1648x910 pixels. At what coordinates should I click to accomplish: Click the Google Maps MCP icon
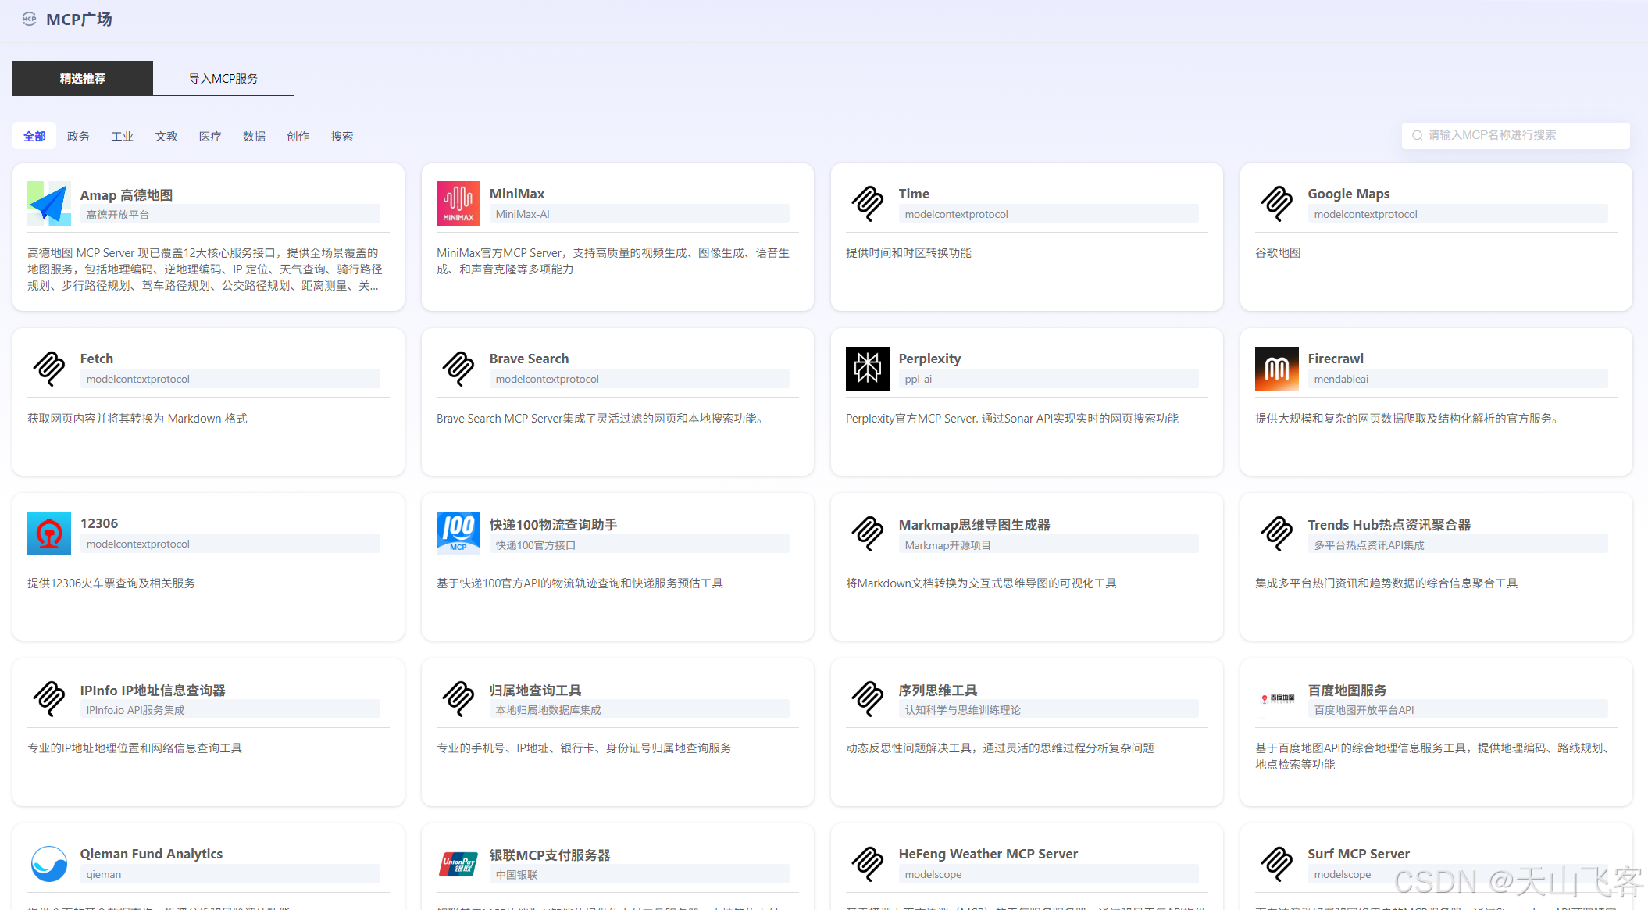[1277, 203]
